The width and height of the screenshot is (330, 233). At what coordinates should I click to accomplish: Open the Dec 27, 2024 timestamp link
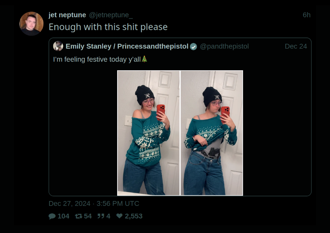point(94,204)
